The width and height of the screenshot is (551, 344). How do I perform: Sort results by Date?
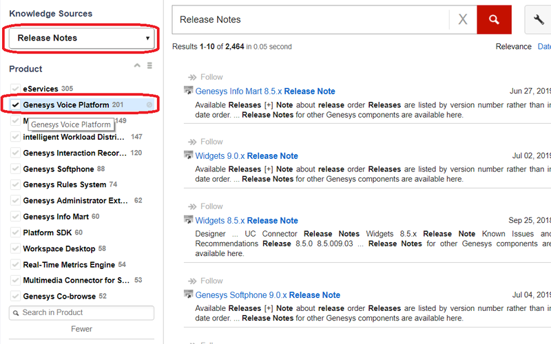pos(544,47)
